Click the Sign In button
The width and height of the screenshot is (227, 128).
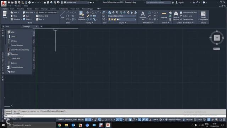pos(179,2)
